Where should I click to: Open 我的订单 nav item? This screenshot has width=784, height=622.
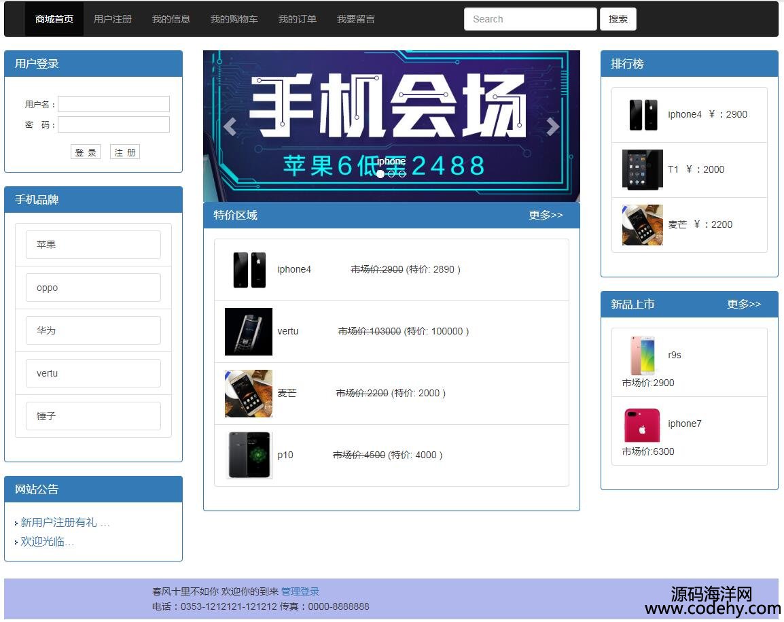(297, 19)
